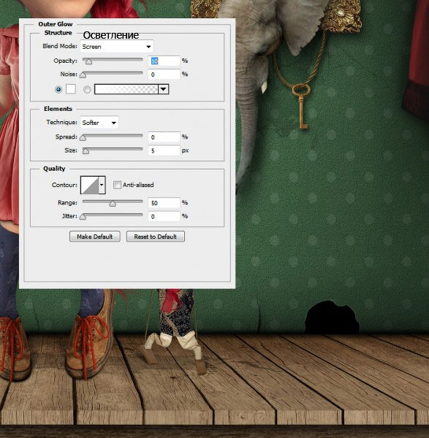The height and width of the screenshot is (438, 429).
Task: Click the golden key in the artwork
Action: (x=302, y=107)
